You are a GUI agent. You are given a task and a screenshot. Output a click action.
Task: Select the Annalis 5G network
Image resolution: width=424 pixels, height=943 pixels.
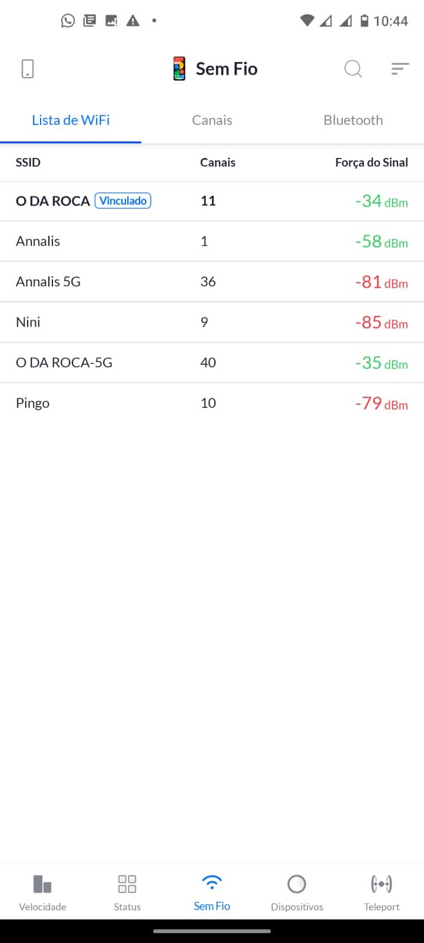click(x=212, y=282)
